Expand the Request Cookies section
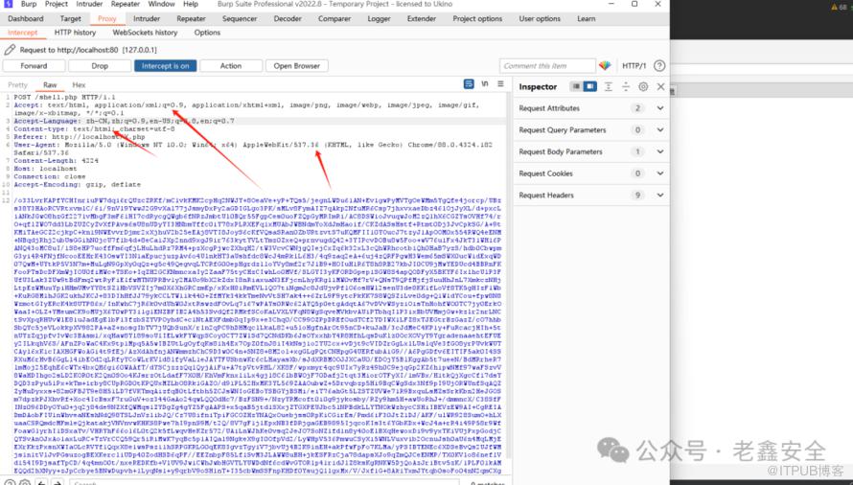 (x=591, y=173)
